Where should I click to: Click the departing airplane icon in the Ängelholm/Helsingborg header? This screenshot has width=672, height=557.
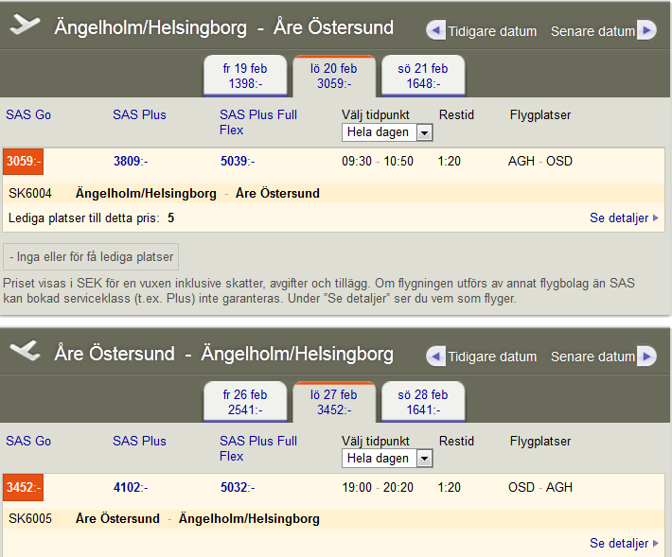point(26,26)
